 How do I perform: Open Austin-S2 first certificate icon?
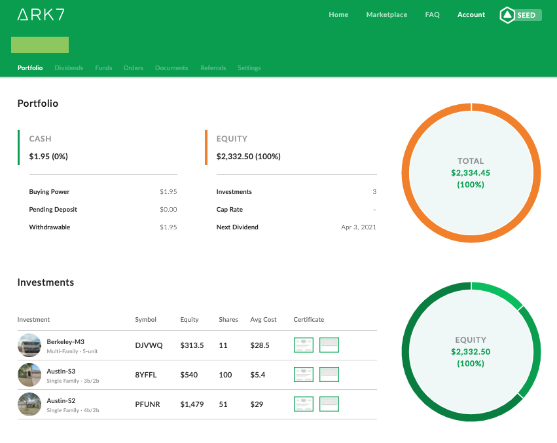coord(304,404)
